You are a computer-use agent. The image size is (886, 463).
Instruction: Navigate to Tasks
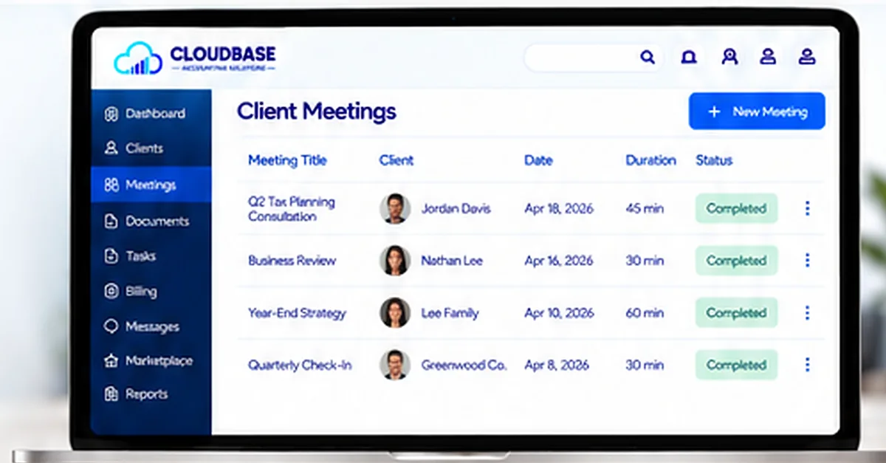(x=151, y=255)
